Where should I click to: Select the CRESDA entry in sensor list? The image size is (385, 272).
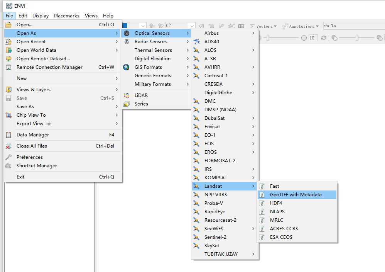click(x=225, y=84)
